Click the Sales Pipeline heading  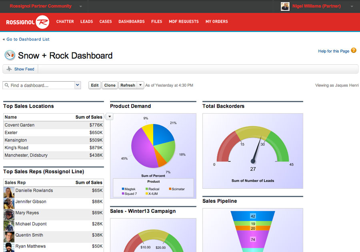220,201
